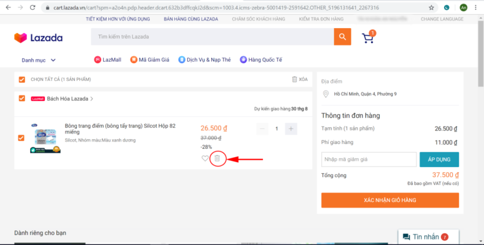Focus the Nhập mã giảm giá field
484x245 pixels.
(369, 159)
